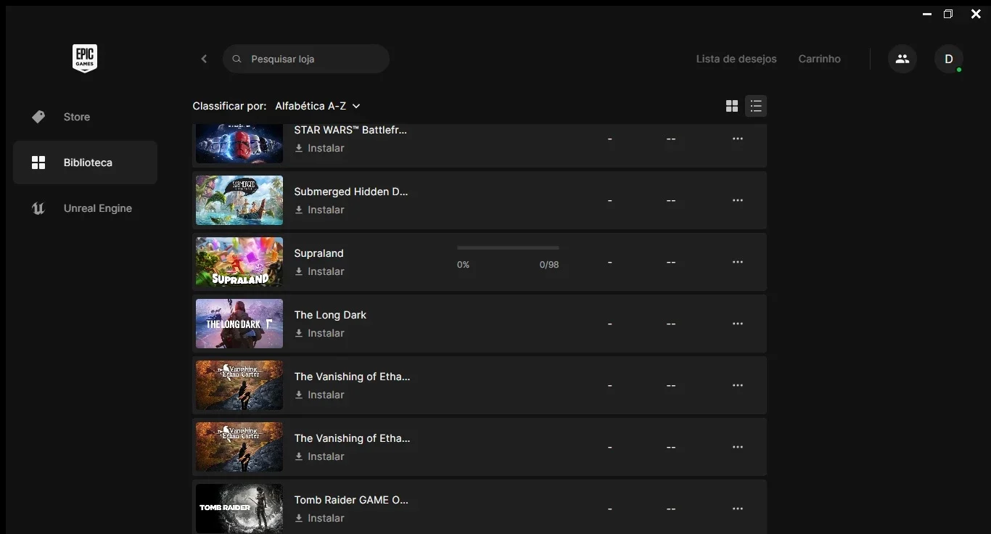Click the 0% progress label for Supraland

click(x=463, y=265)
